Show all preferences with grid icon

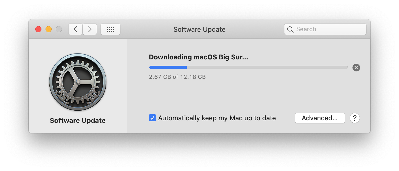point(110,29)
